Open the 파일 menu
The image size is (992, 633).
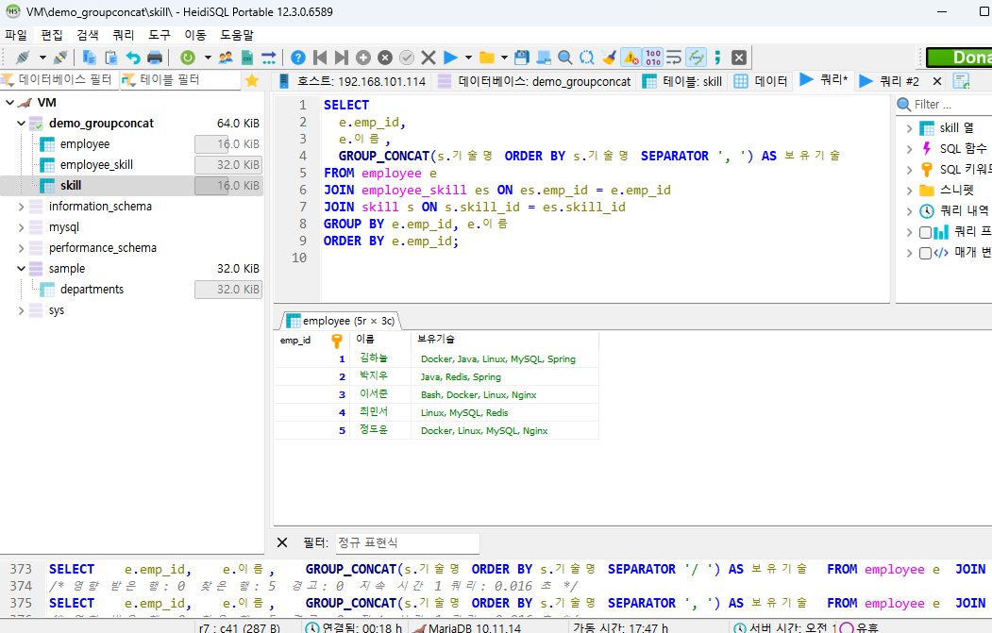point(16,35)
